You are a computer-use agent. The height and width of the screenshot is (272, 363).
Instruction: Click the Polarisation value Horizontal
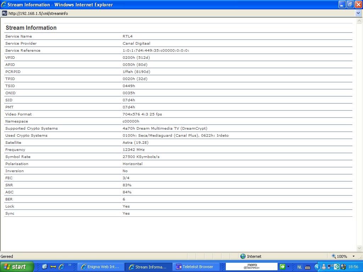pyautogui.click(x=133, y=164)
